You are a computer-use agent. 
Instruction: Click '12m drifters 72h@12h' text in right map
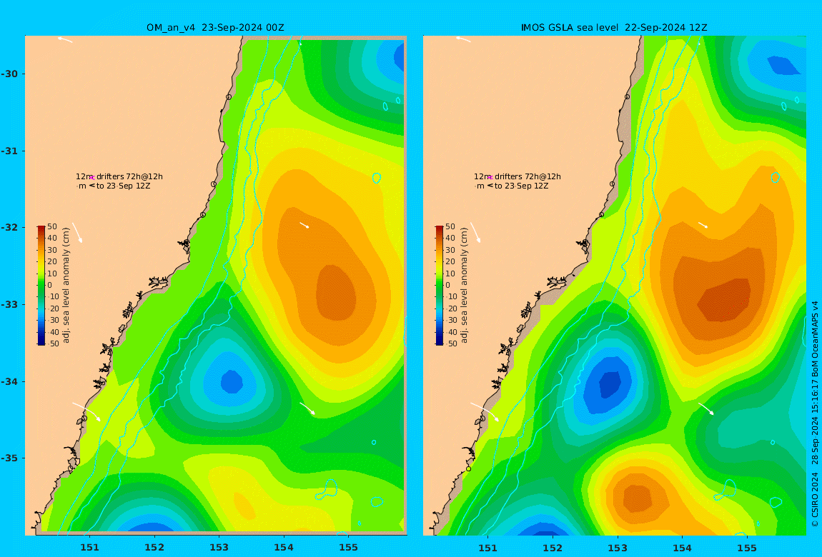click(518, 177)
